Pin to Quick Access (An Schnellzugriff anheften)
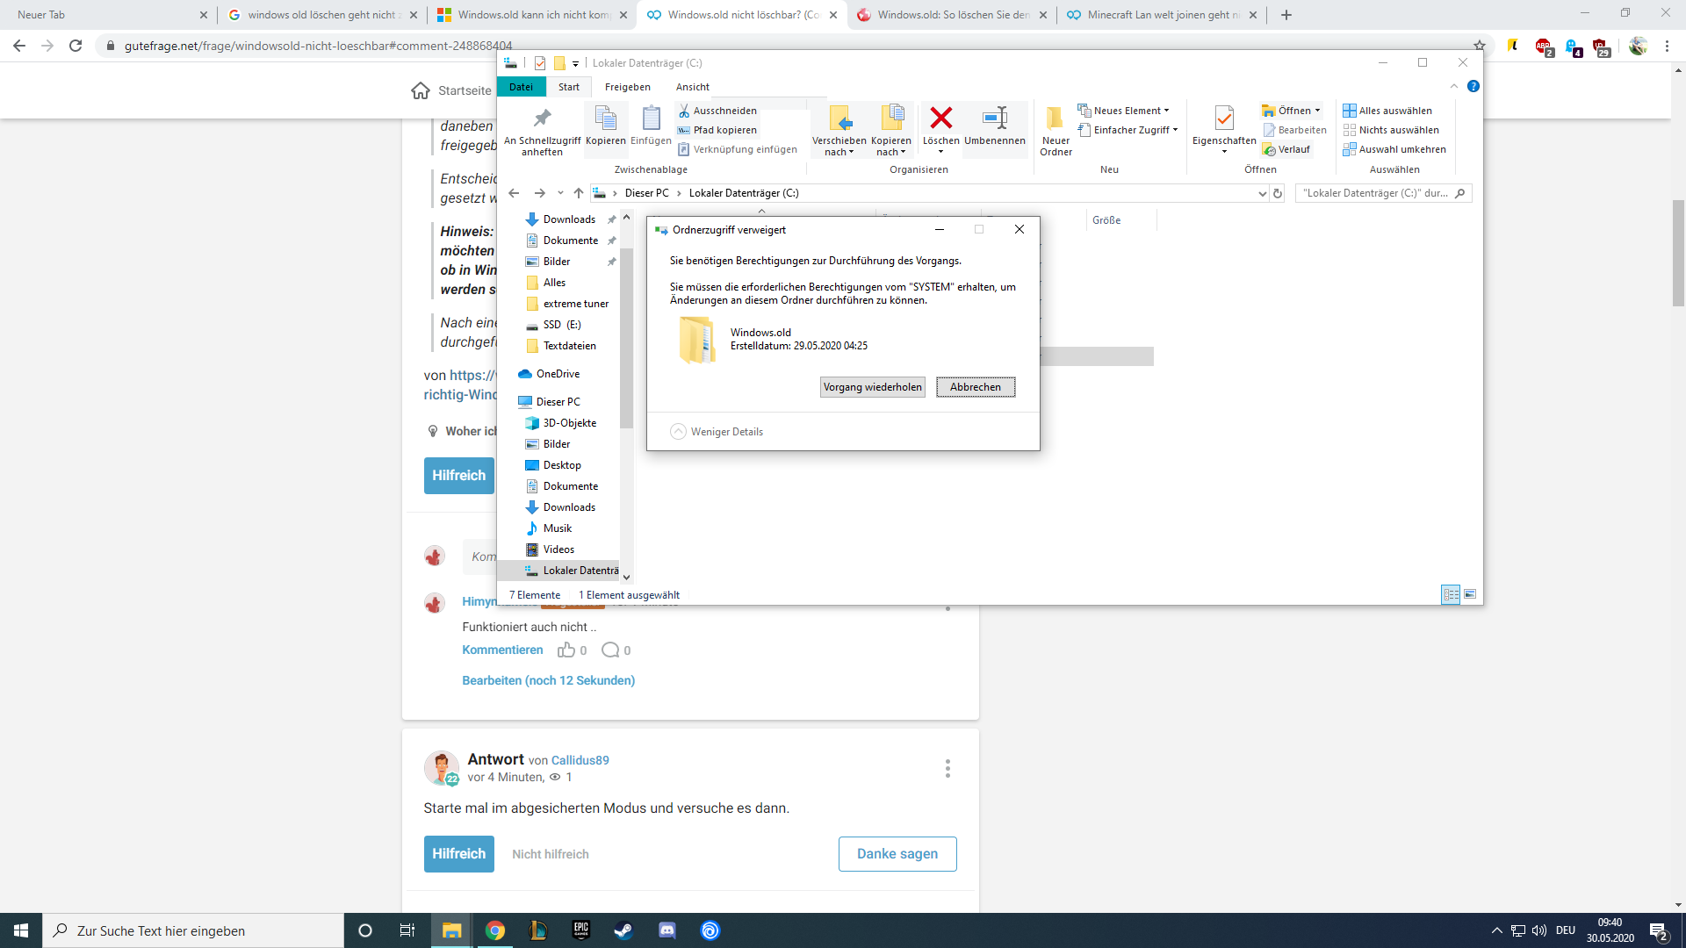This screenshot has width=1686, height=948. click(542, 131)
